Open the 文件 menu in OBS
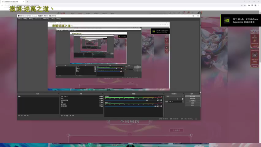 [20, 19]
